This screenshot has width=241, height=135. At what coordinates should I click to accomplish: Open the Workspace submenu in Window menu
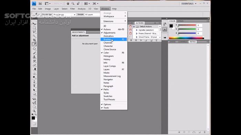(114, 16)
